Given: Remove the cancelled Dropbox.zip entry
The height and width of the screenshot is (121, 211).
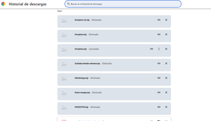Looking at the screenshot, I should pyautogui.click(x=166, y=49).
